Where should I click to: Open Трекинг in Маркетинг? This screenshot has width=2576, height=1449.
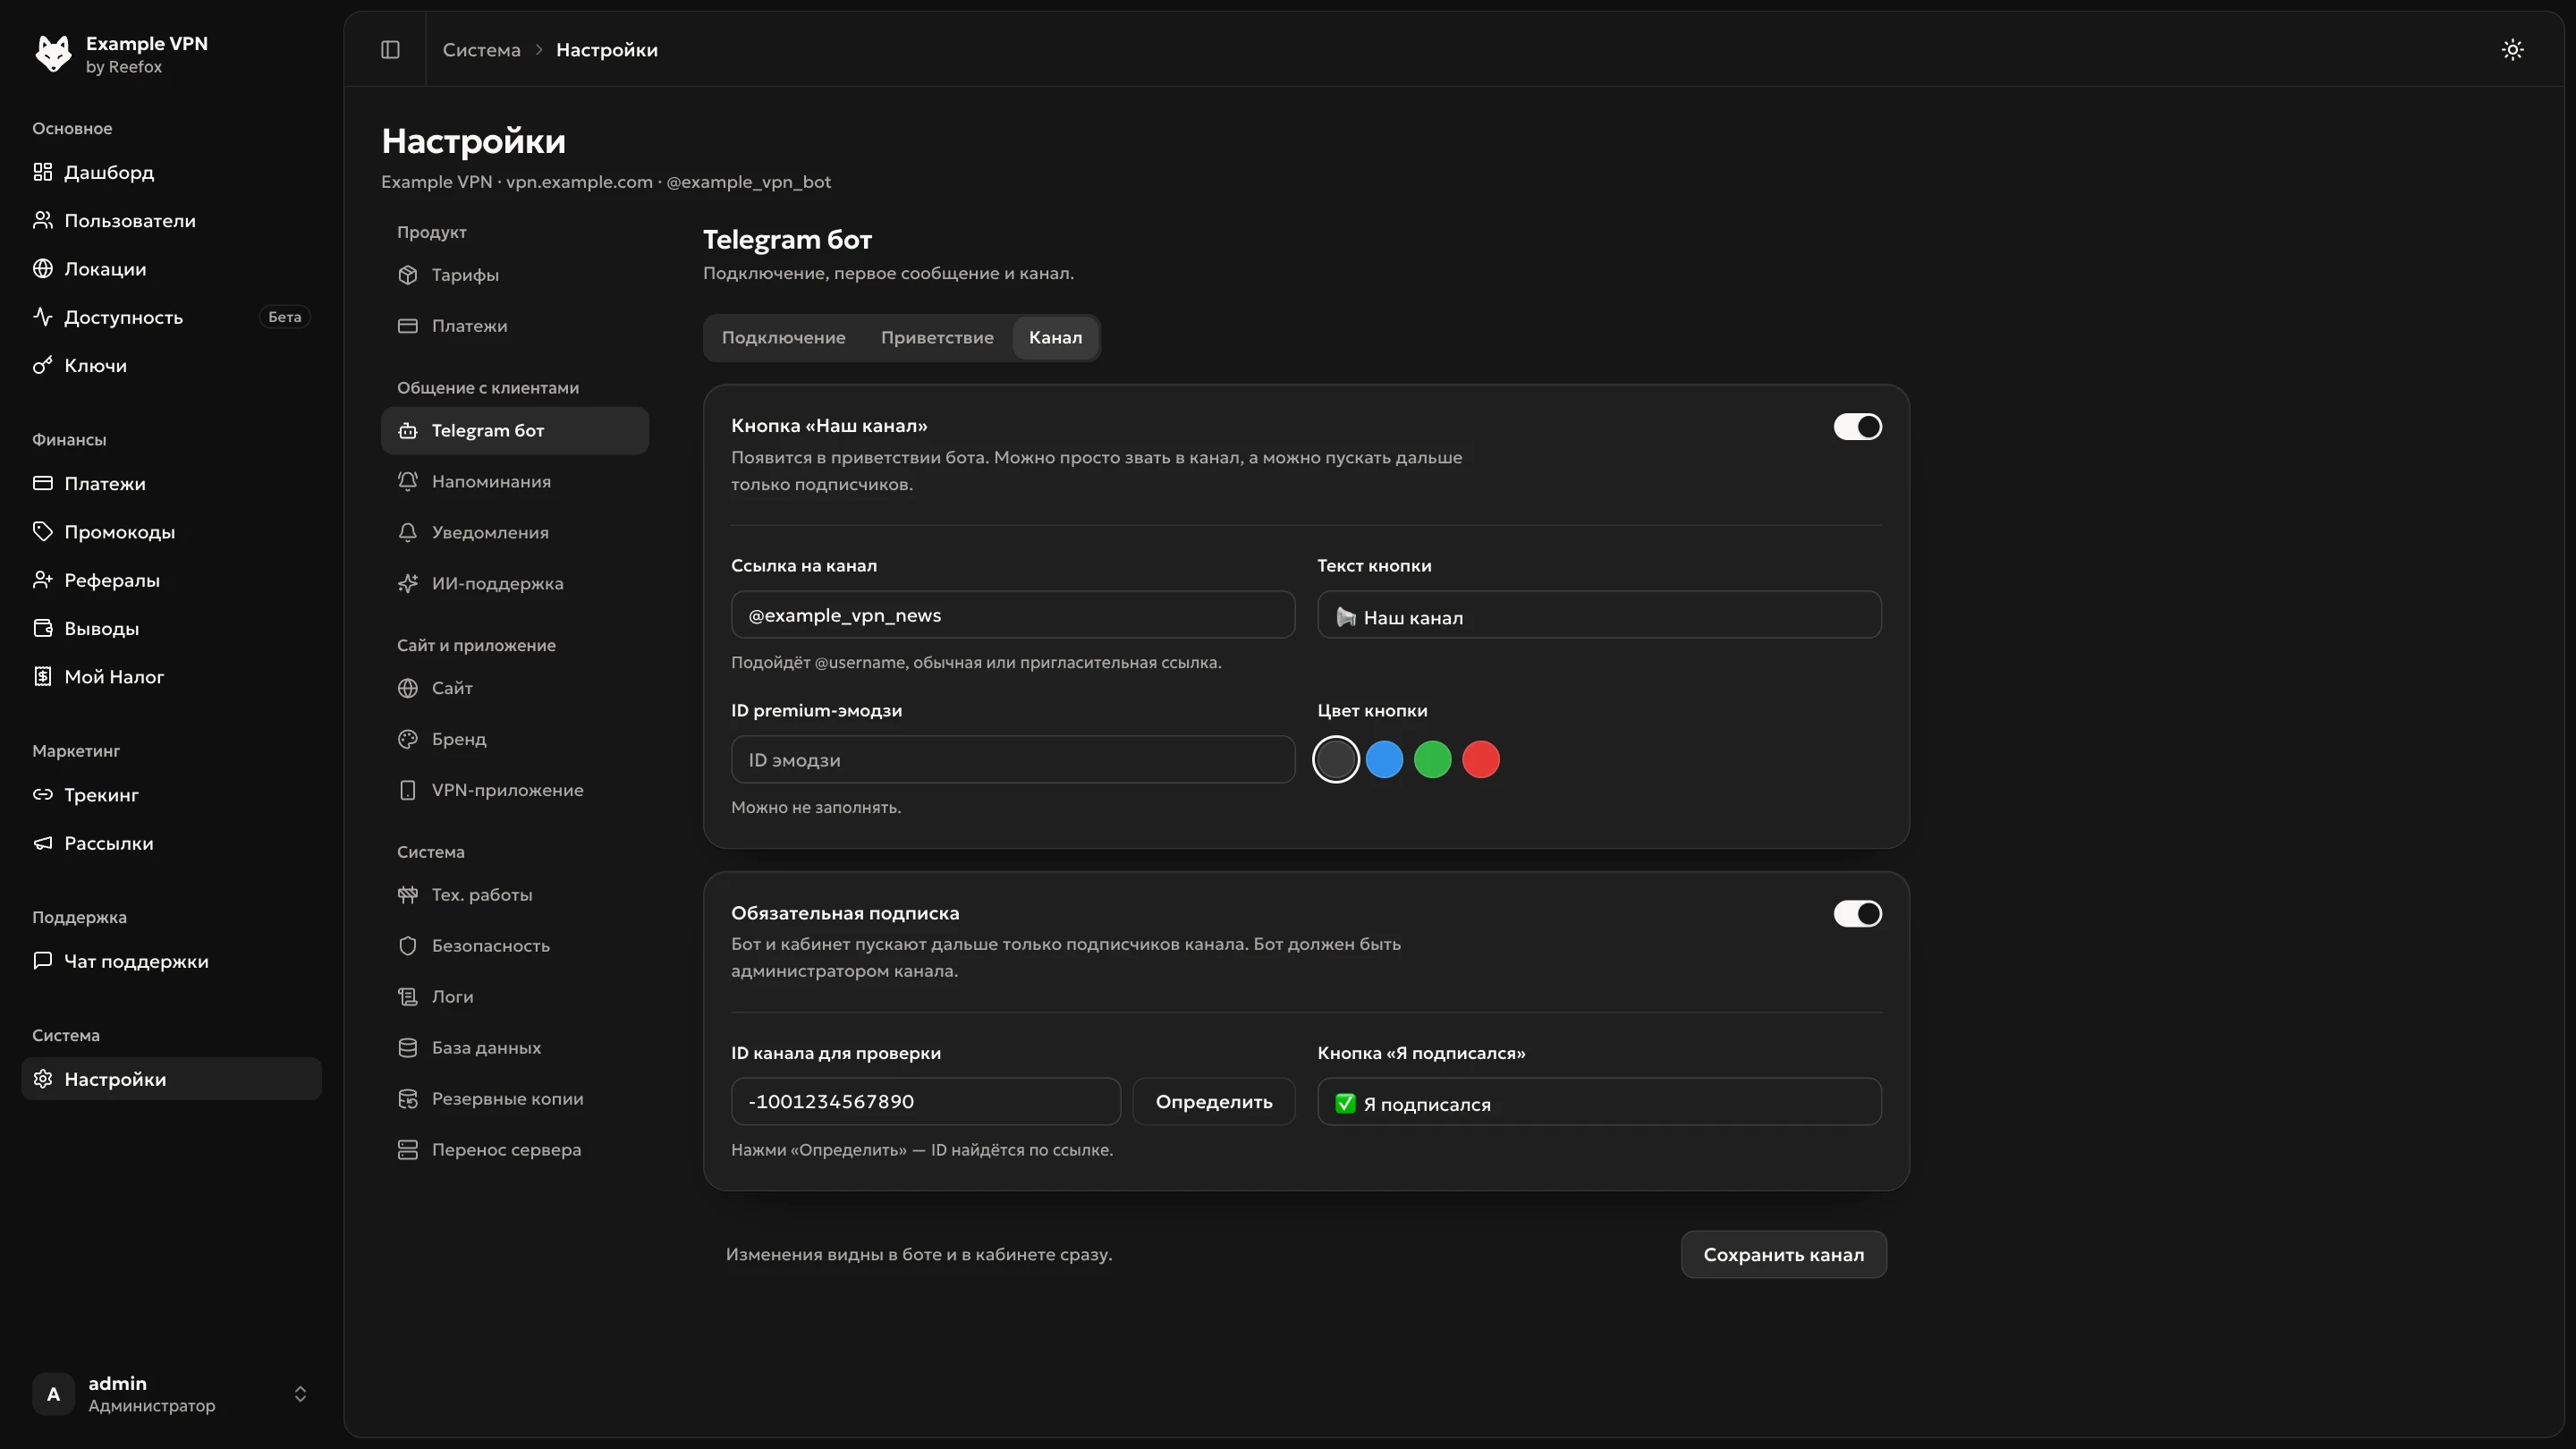tap(171, 794)
